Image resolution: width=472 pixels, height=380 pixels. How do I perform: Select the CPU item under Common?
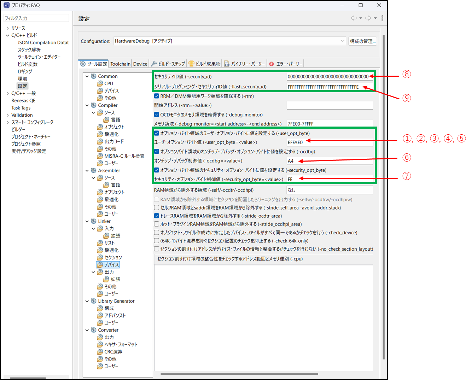[x=109, y=83]
